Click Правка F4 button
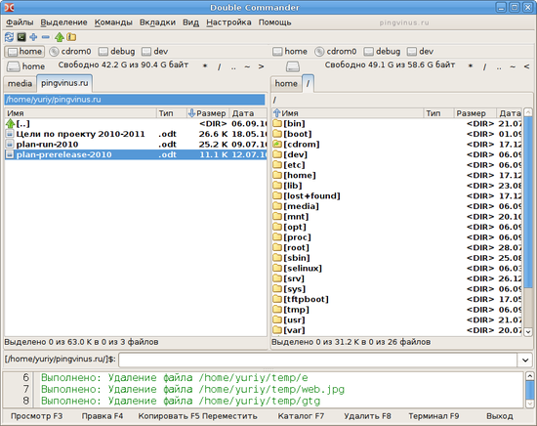The width and height of the screenshot is (537, 426). tap(103, 416)
